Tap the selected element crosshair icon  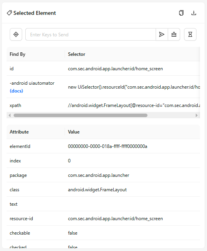[16, 34]
